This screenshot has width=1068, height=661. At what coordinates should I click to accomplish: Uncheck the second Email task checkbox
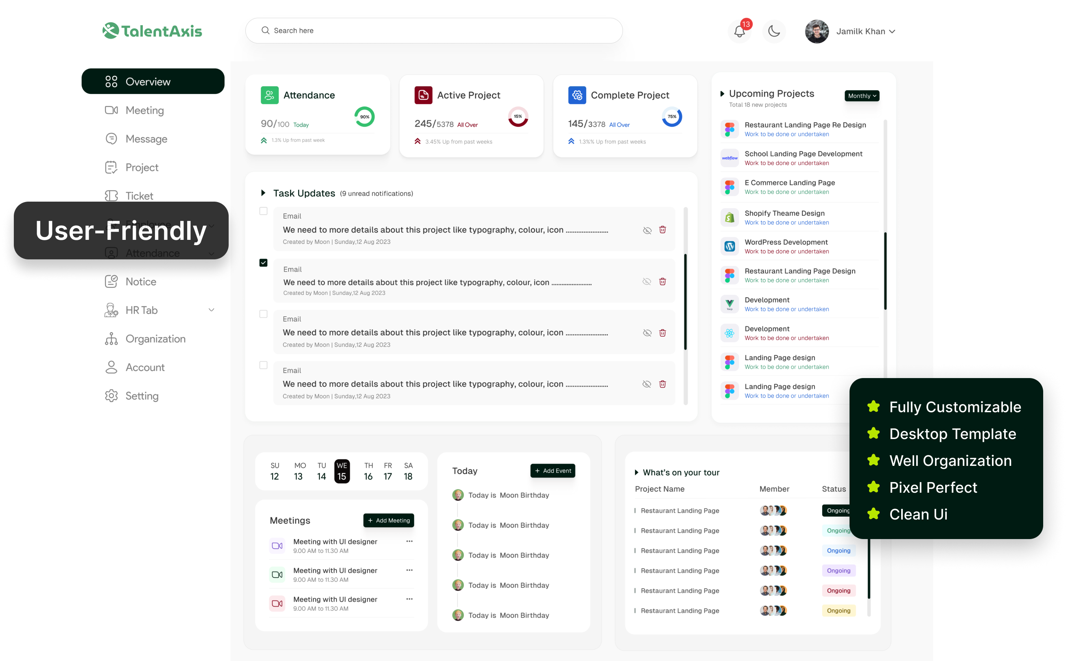click(x=263, y=263)
